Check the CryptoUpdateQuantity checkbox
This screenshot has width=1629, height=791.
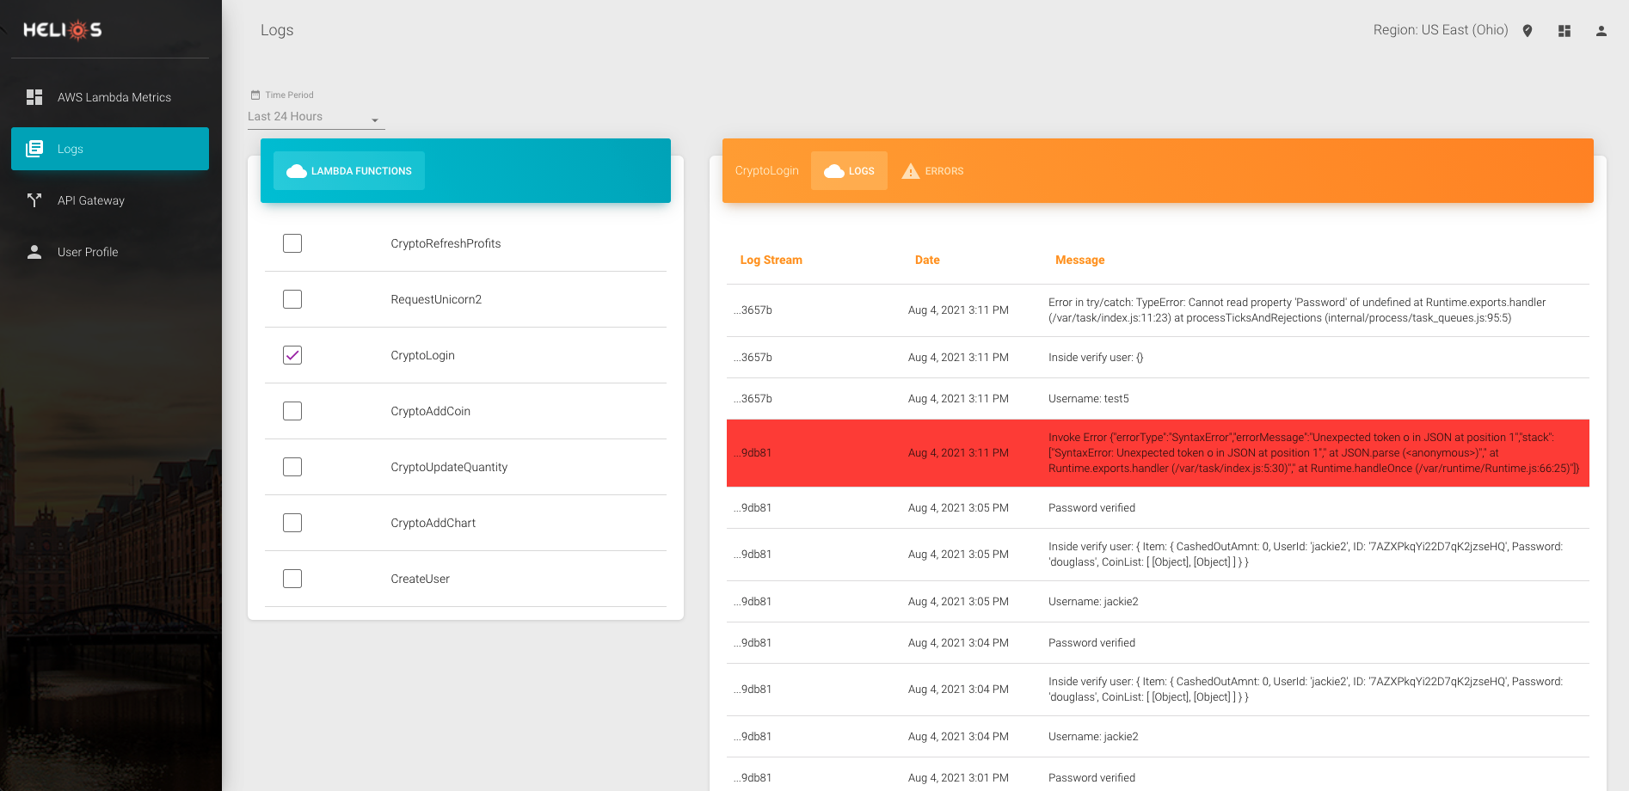[292, 467]
